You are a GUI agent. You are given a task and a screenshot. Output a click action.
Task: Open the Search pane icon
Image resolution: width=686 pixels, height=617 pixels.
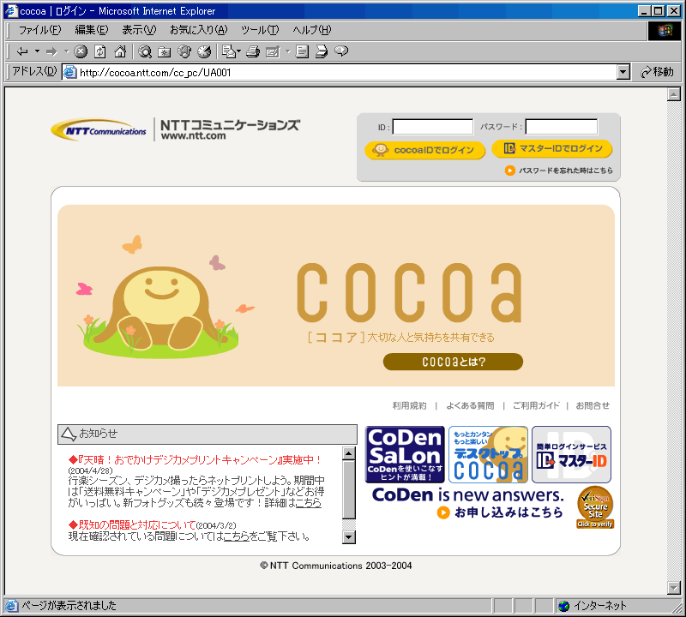pyautogui.click(x=145, y=51)
